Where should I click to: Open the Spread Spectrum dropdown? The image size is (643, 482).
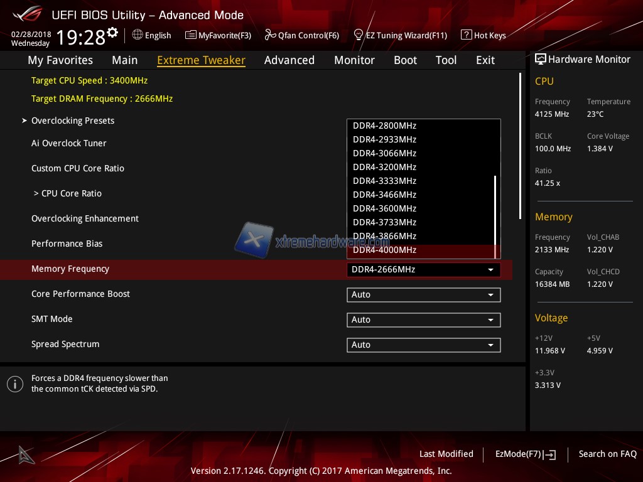point(423,345)
